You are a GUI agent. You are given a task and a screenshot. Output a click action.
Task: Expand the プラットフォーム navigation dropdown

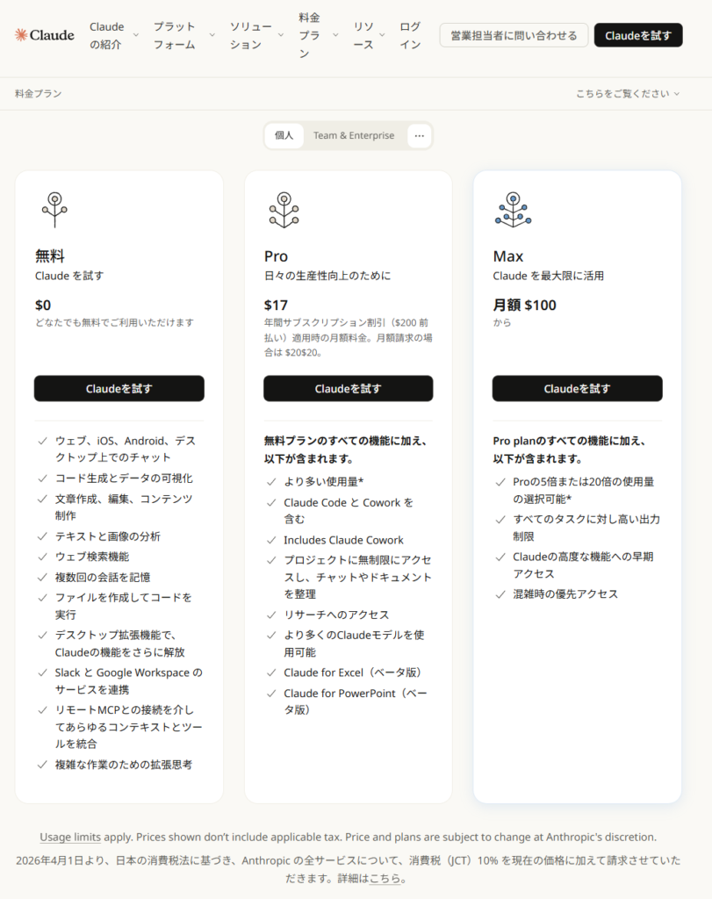pos(183,35)
